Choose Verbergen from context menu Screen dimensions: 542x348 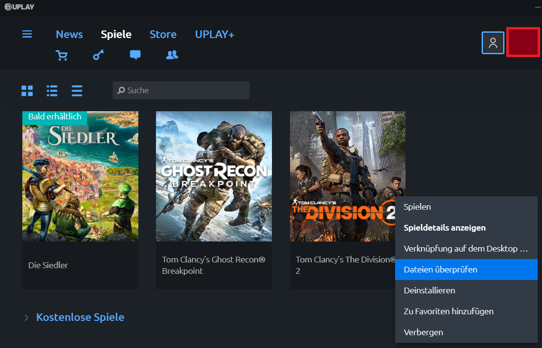click(466, 332)
